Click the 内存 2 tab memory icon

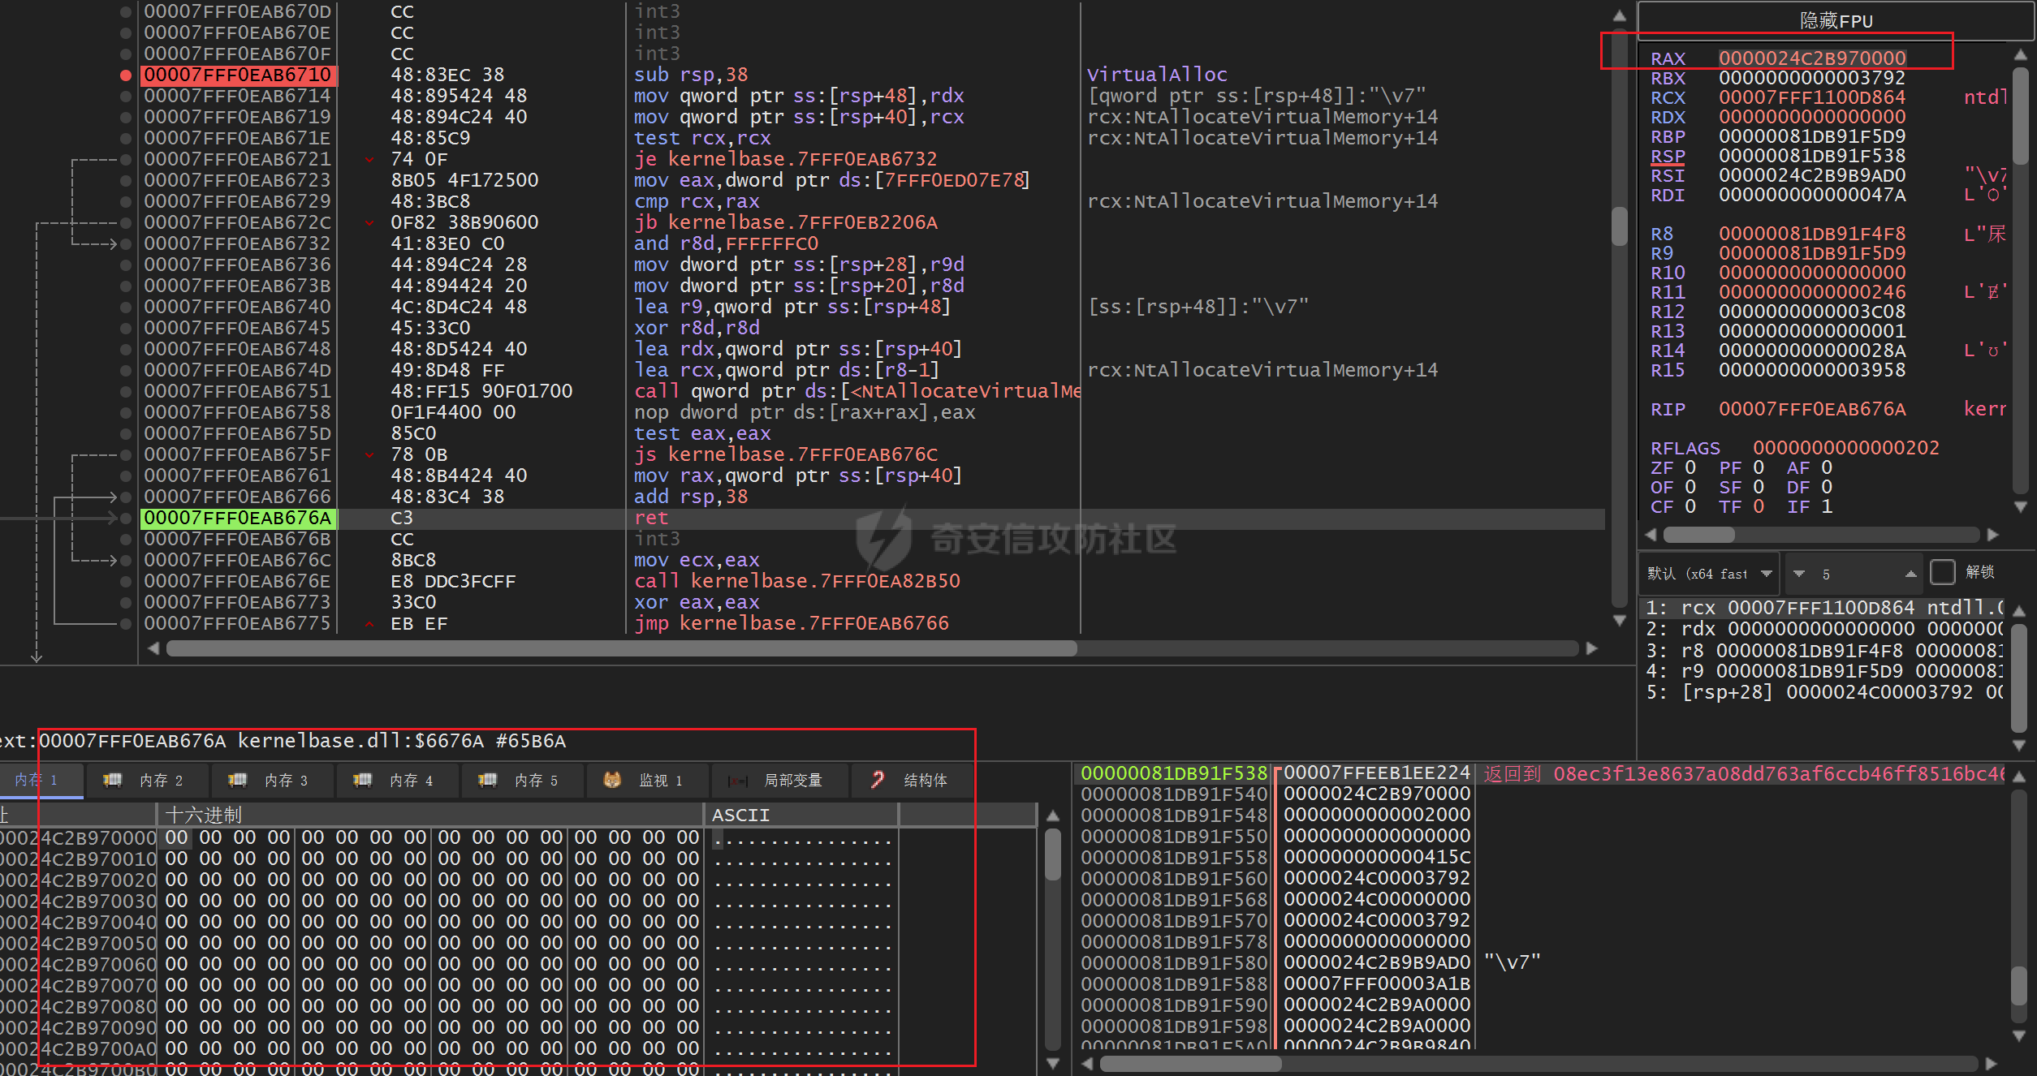[x=112, y=780]
